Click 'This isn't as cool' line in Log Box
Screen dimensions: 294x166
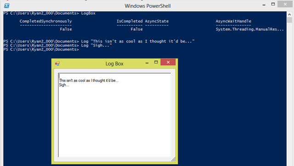click(89, 80)
